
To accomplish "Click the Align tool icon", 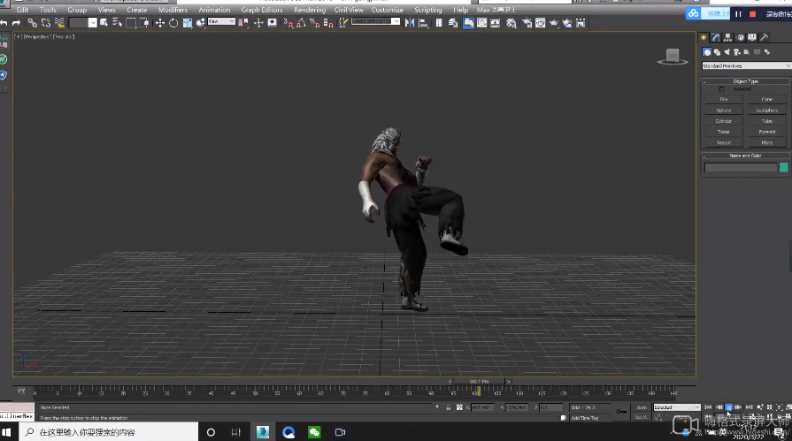I will (423, 23).
